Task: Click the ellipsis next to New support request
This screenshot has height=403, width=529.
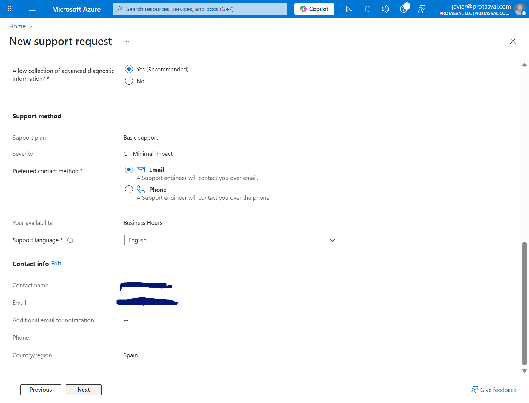Action: click(126, 41)
